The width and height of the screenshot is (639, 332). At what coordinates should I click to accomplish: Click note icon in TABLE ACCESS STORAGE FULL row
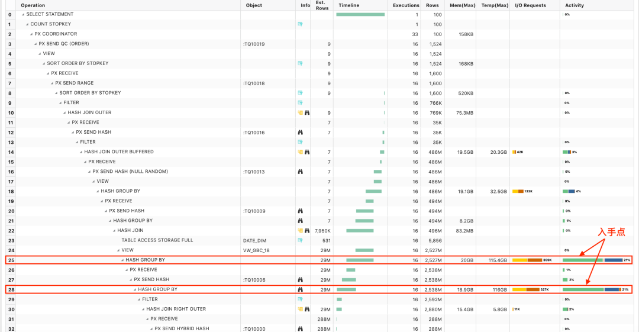pyautogui.click(x=301, y=240)
